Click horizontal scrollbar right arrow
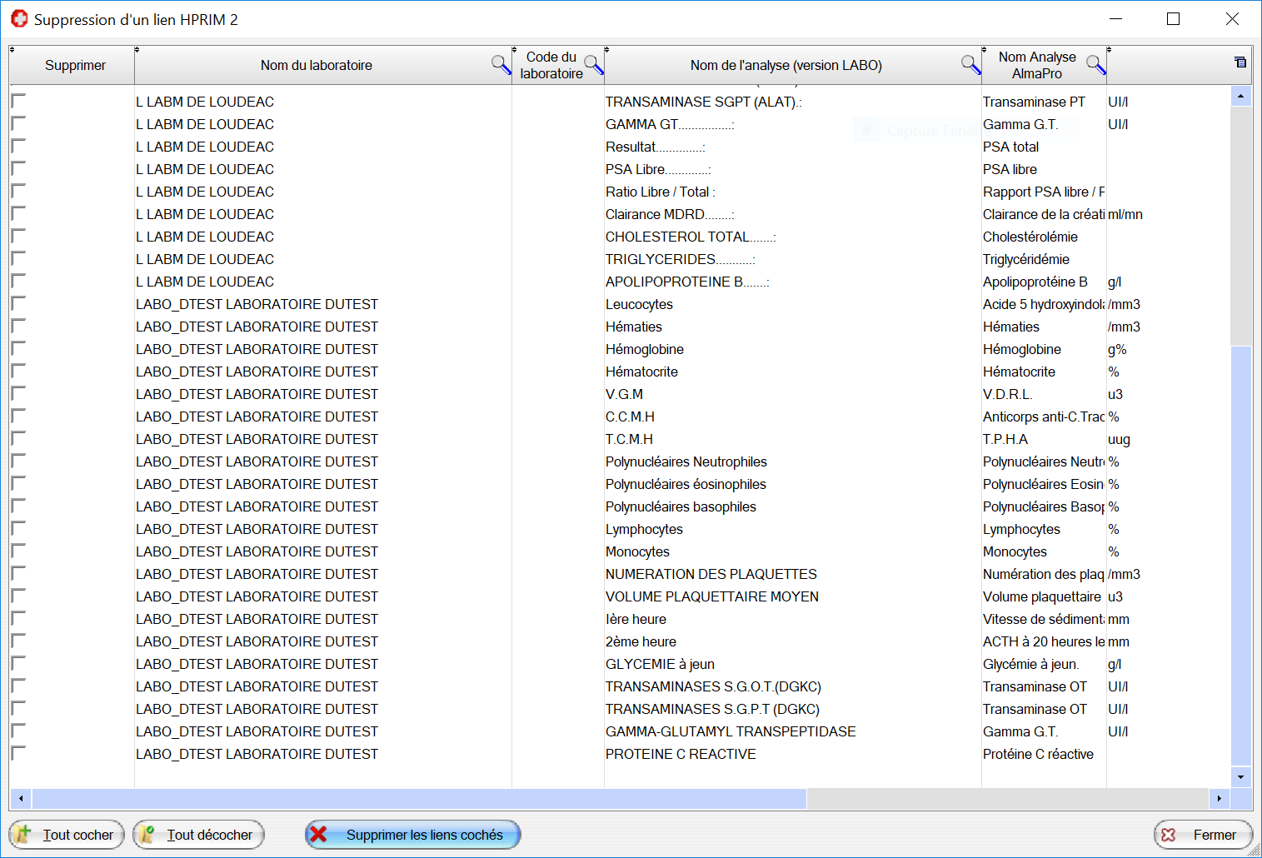Screen dimensions: 1262x858 (x=1219, y=799)
